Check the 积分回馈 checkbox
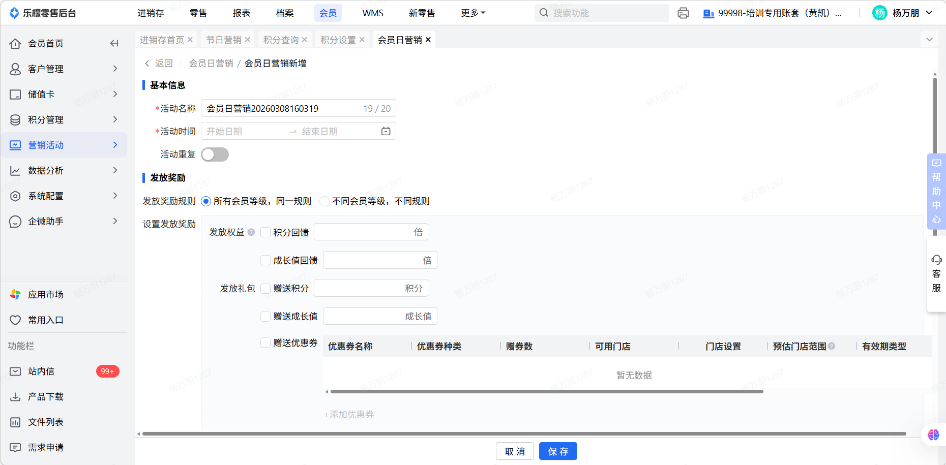The image size is (946, 465). click(x=265, y=232)
